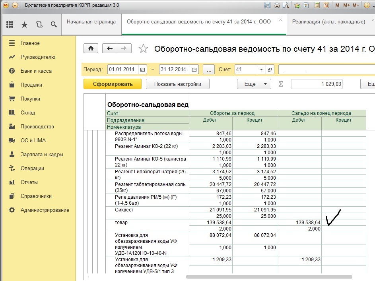
Task: Open calendar picker for start date 01.01.2014
Action: [x=143, y=70]
